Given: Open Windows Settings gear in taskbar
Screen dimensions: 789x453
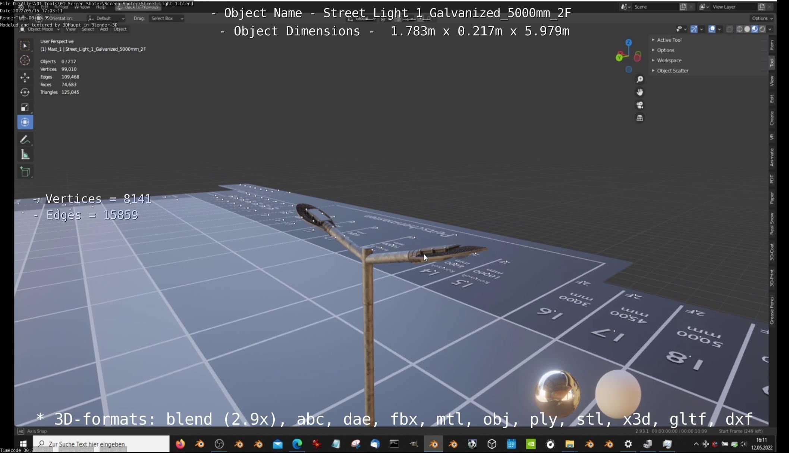Looking at the screenshot, I should click(628, 444).
